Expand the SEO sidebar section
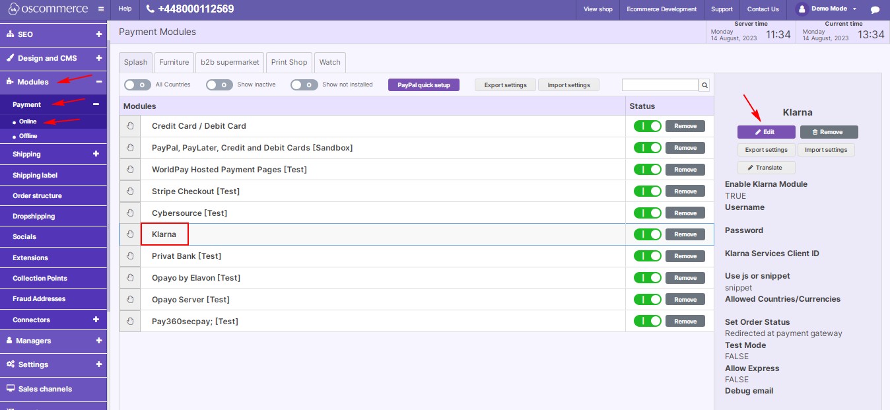The height and width of the screenshot is (410, 890). click(x=99, y=34)
